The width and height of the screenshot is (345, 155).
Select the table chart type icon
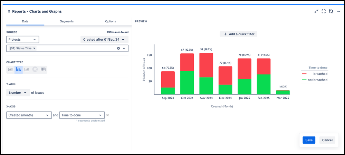coord(43,70)
